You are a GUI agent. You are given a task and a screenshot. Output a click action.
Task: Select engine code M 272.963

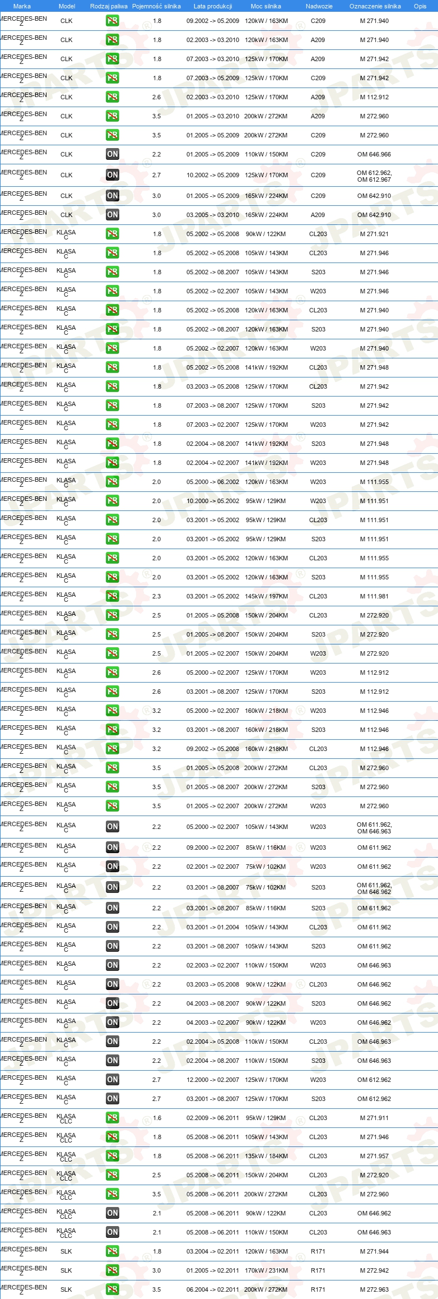374,1289
